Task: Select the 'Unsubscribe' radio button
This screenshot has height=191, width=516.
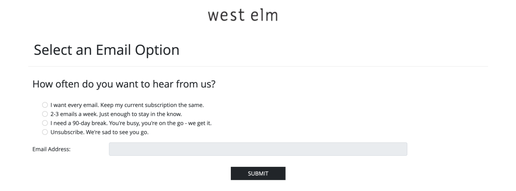Action: (45, 132)
